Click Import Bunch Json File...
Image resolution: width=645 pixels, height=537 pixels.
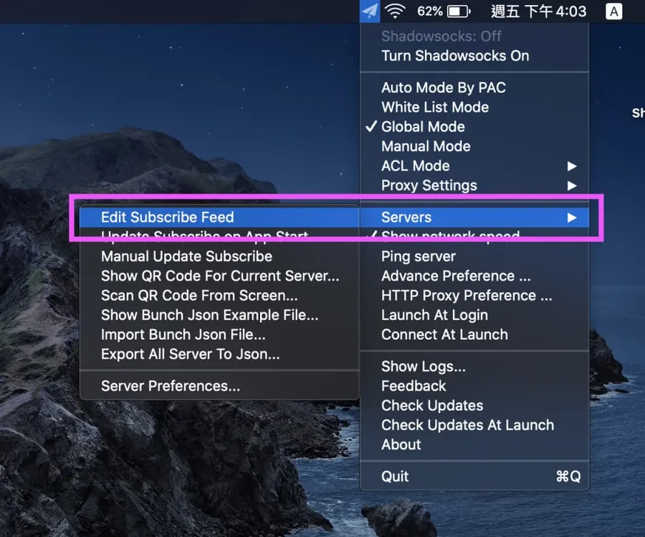pos(219,335)
